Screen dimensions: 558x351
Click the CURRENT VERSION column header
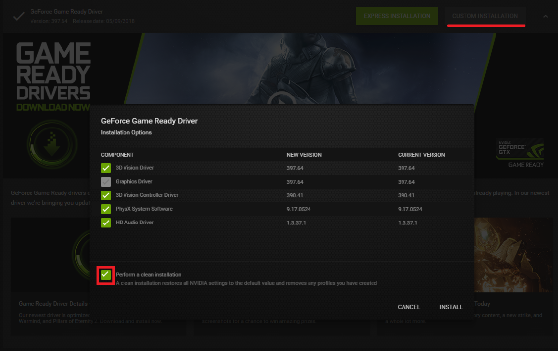click(421, 155)
